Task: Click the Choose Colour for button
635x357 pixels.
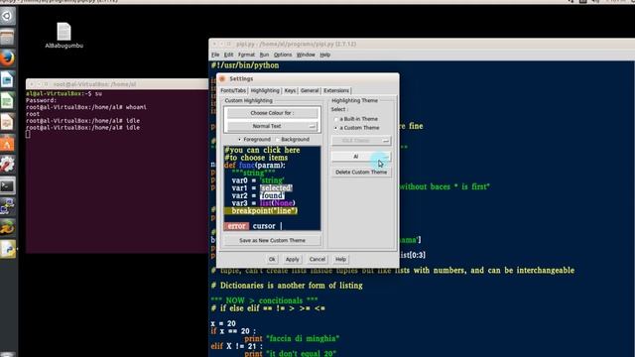Action: [272, 113]
